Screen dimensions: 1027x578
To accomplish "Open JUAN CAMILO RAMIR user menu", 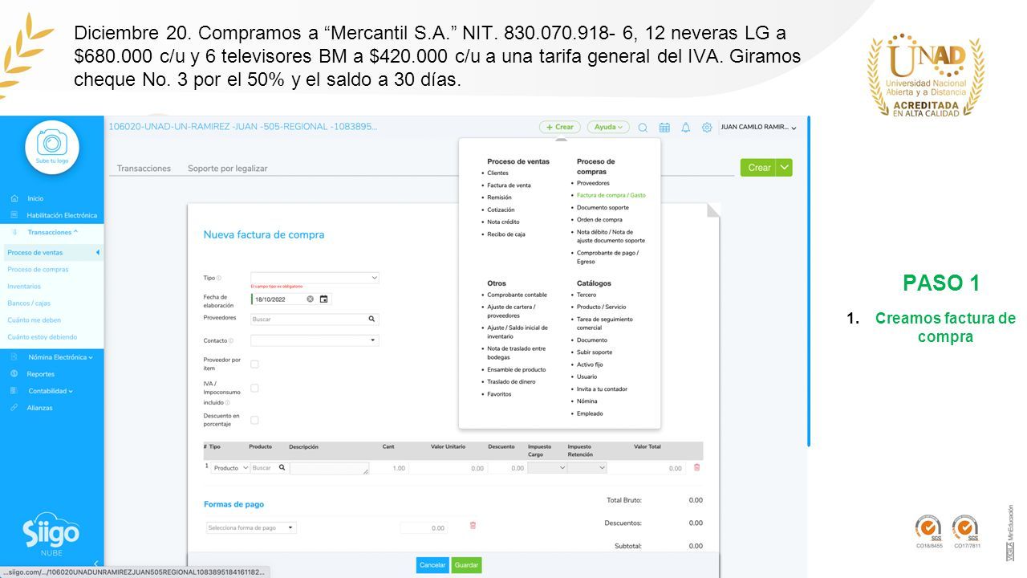I will pyautogui.click(x=758, y=127).
